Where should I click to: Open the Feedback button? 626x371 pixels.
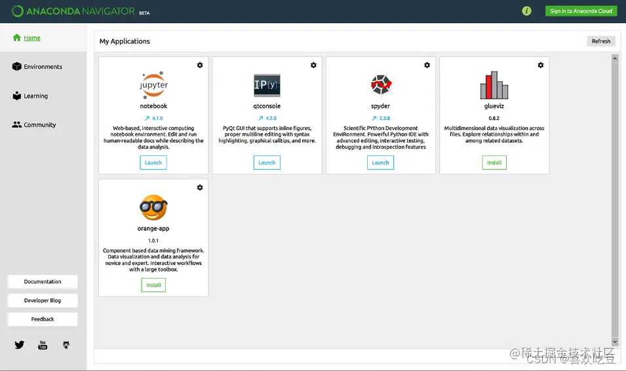click(x=43, y=319)
